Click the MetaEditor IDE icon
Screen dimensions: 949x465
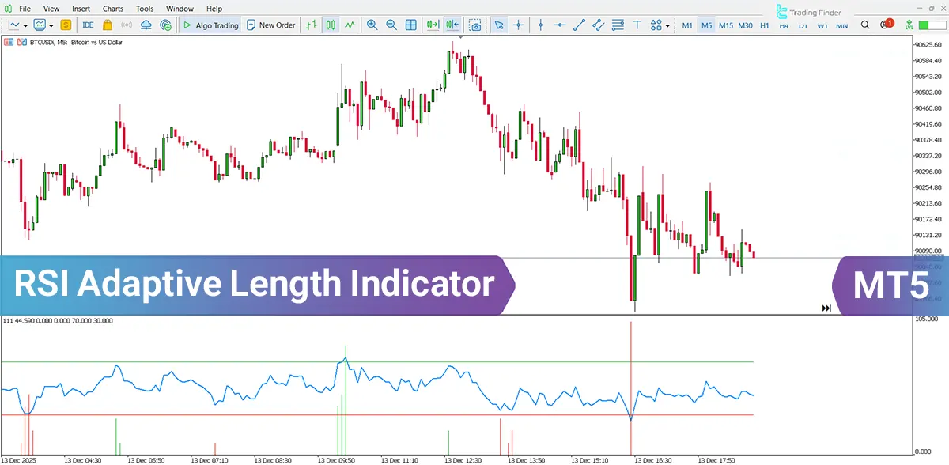click(x=88, y=25)
